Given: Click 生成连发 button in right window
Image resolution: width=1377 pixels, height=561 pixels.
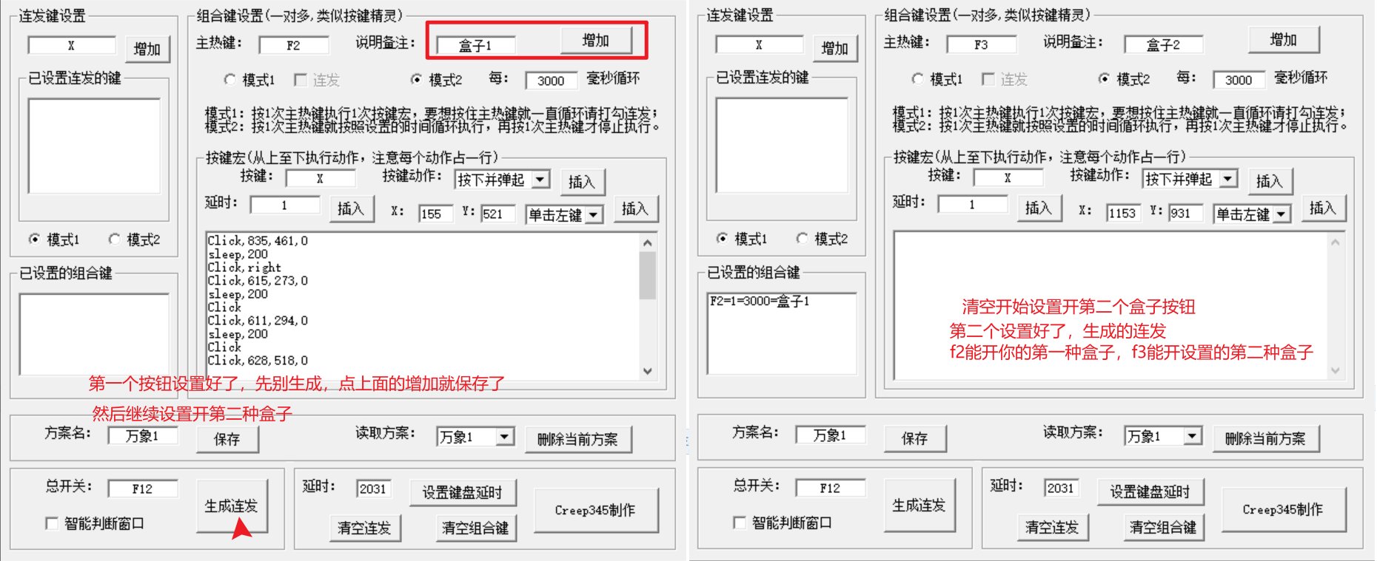Looking at the screenshot, I should (919, 506).
